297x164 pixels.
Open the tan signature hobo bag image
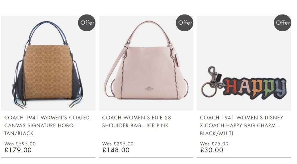[48, 63]
